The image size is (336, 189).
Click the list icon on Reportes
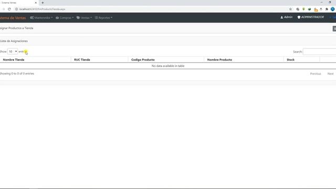(96, 18)
